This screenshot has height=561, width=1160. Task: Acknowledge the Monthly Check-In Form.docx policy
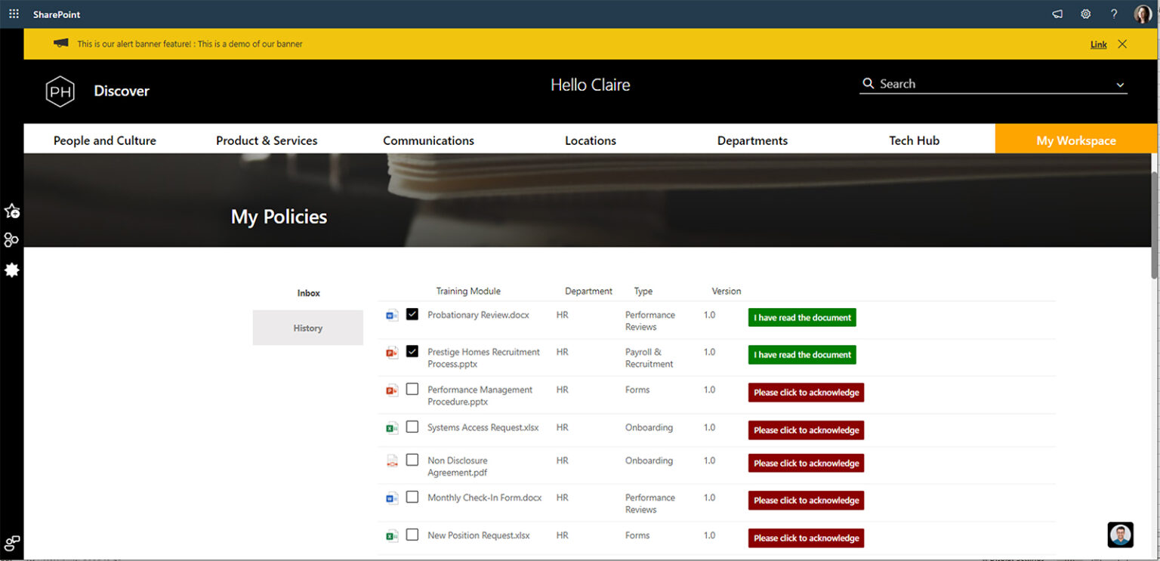point(805,500)
